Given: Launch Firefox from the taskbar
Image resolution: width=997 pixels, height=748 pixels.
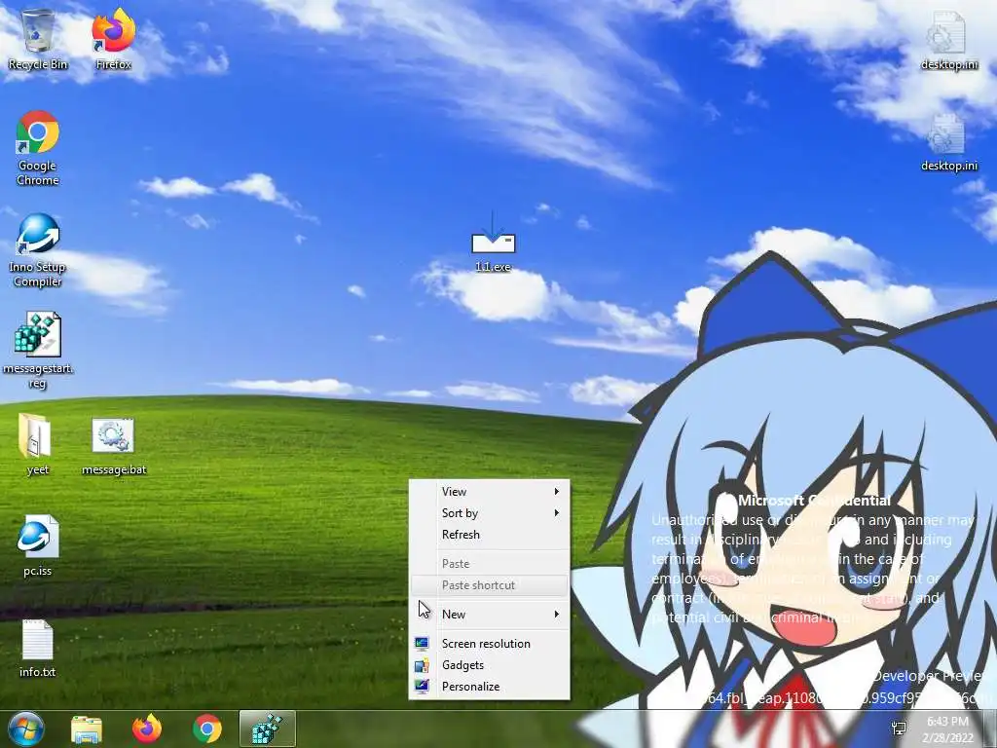Looking at the screenshot, I should coord(147,729).
